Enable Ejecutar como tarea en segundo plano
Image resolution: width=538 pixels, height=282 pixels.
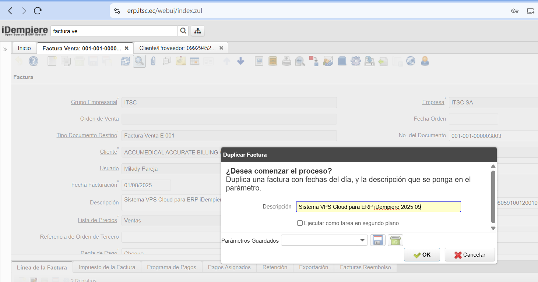point(300,223)
